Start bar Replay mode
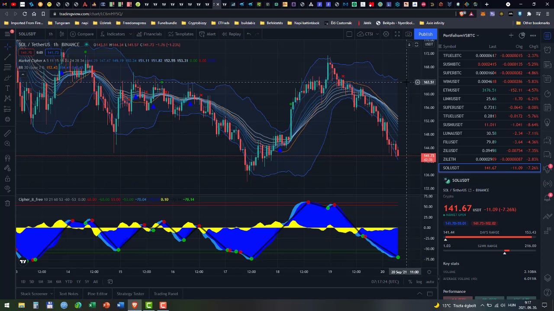This screenshot has height=311, width=554. click(x=231, y=34)
